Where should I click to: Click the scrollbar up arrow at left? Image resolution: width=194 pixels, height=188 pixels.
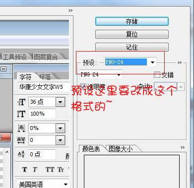(x=7, y=152)
